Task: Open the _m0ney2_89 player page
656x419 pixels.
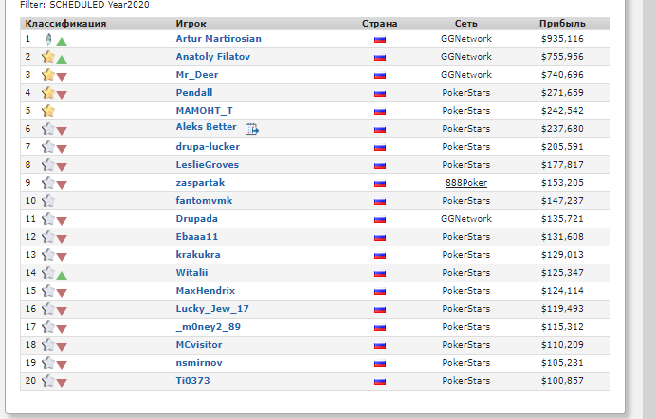Action: (x=208, y=327)
